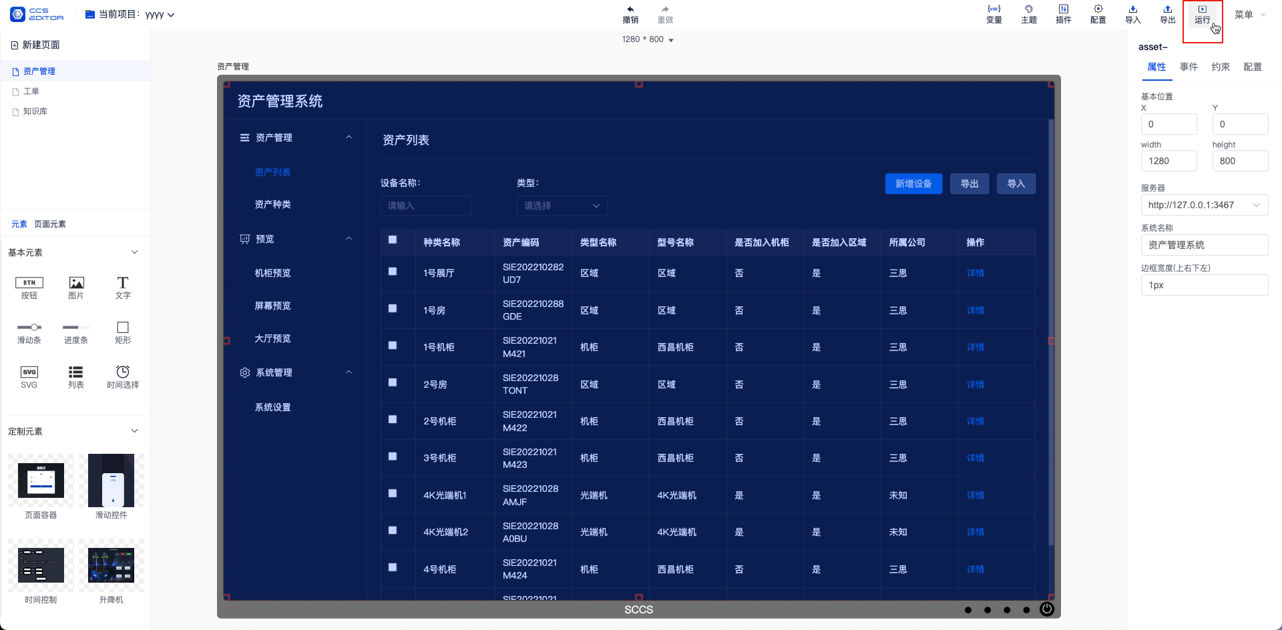Click the 新建页面 new page icon
The image size is (1282, 630).
tap(15, 45)
